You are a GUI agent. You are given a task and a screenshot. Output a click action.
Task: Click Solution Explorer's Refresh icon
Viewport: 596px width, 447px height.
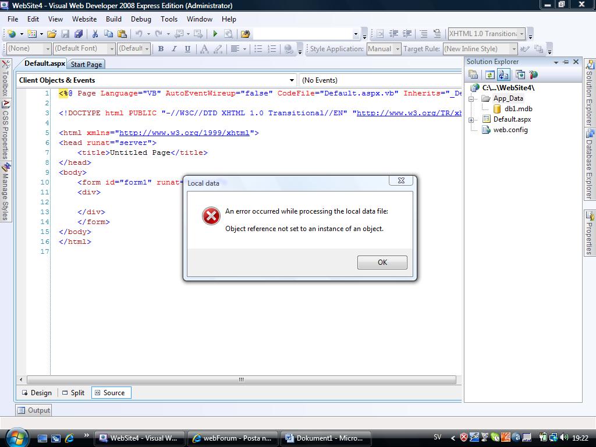click(490, 75)
